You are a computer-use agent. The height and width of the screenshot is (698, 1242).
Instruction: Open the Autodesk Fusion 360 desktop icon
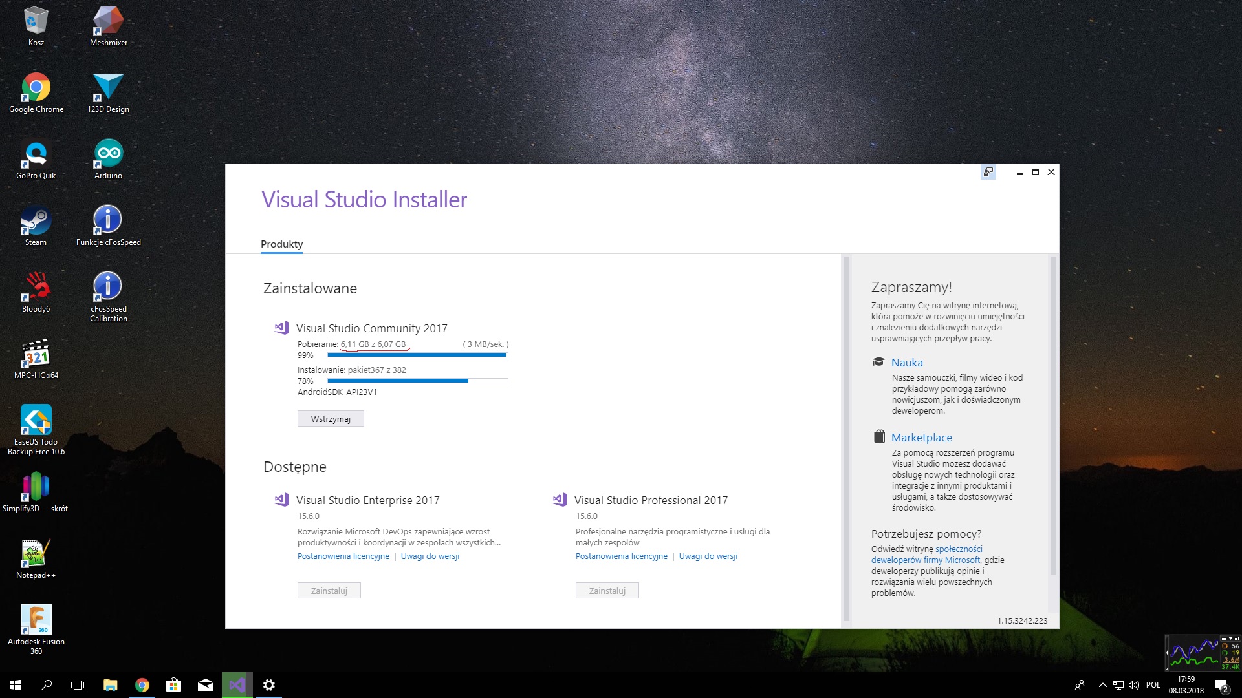click(x=36, y=620)
